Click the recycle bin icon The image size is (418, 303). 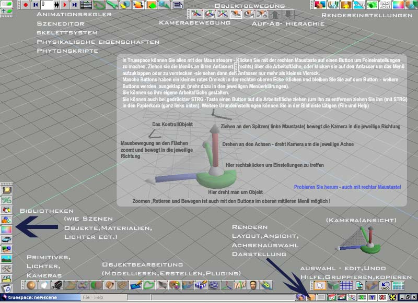(x=7, y=287)
